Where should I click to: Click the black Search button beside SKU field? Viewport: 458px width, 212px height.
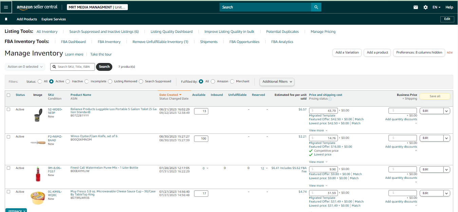pyautogui.click(x=104, y=67)
